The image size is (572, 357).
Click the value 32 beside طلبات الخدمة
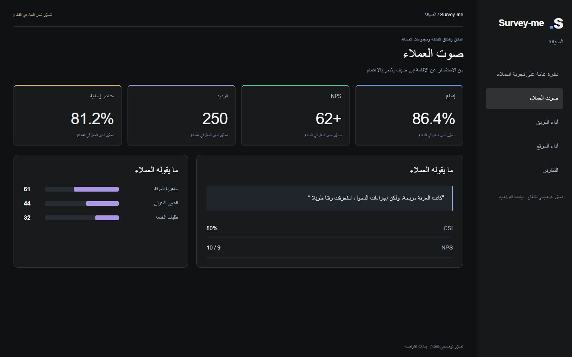tap(27, 218)
